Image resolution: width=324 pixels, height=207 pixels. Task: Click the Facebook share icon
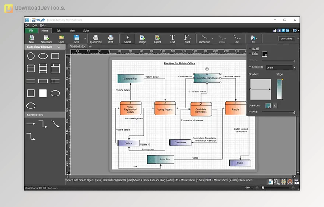279,30
